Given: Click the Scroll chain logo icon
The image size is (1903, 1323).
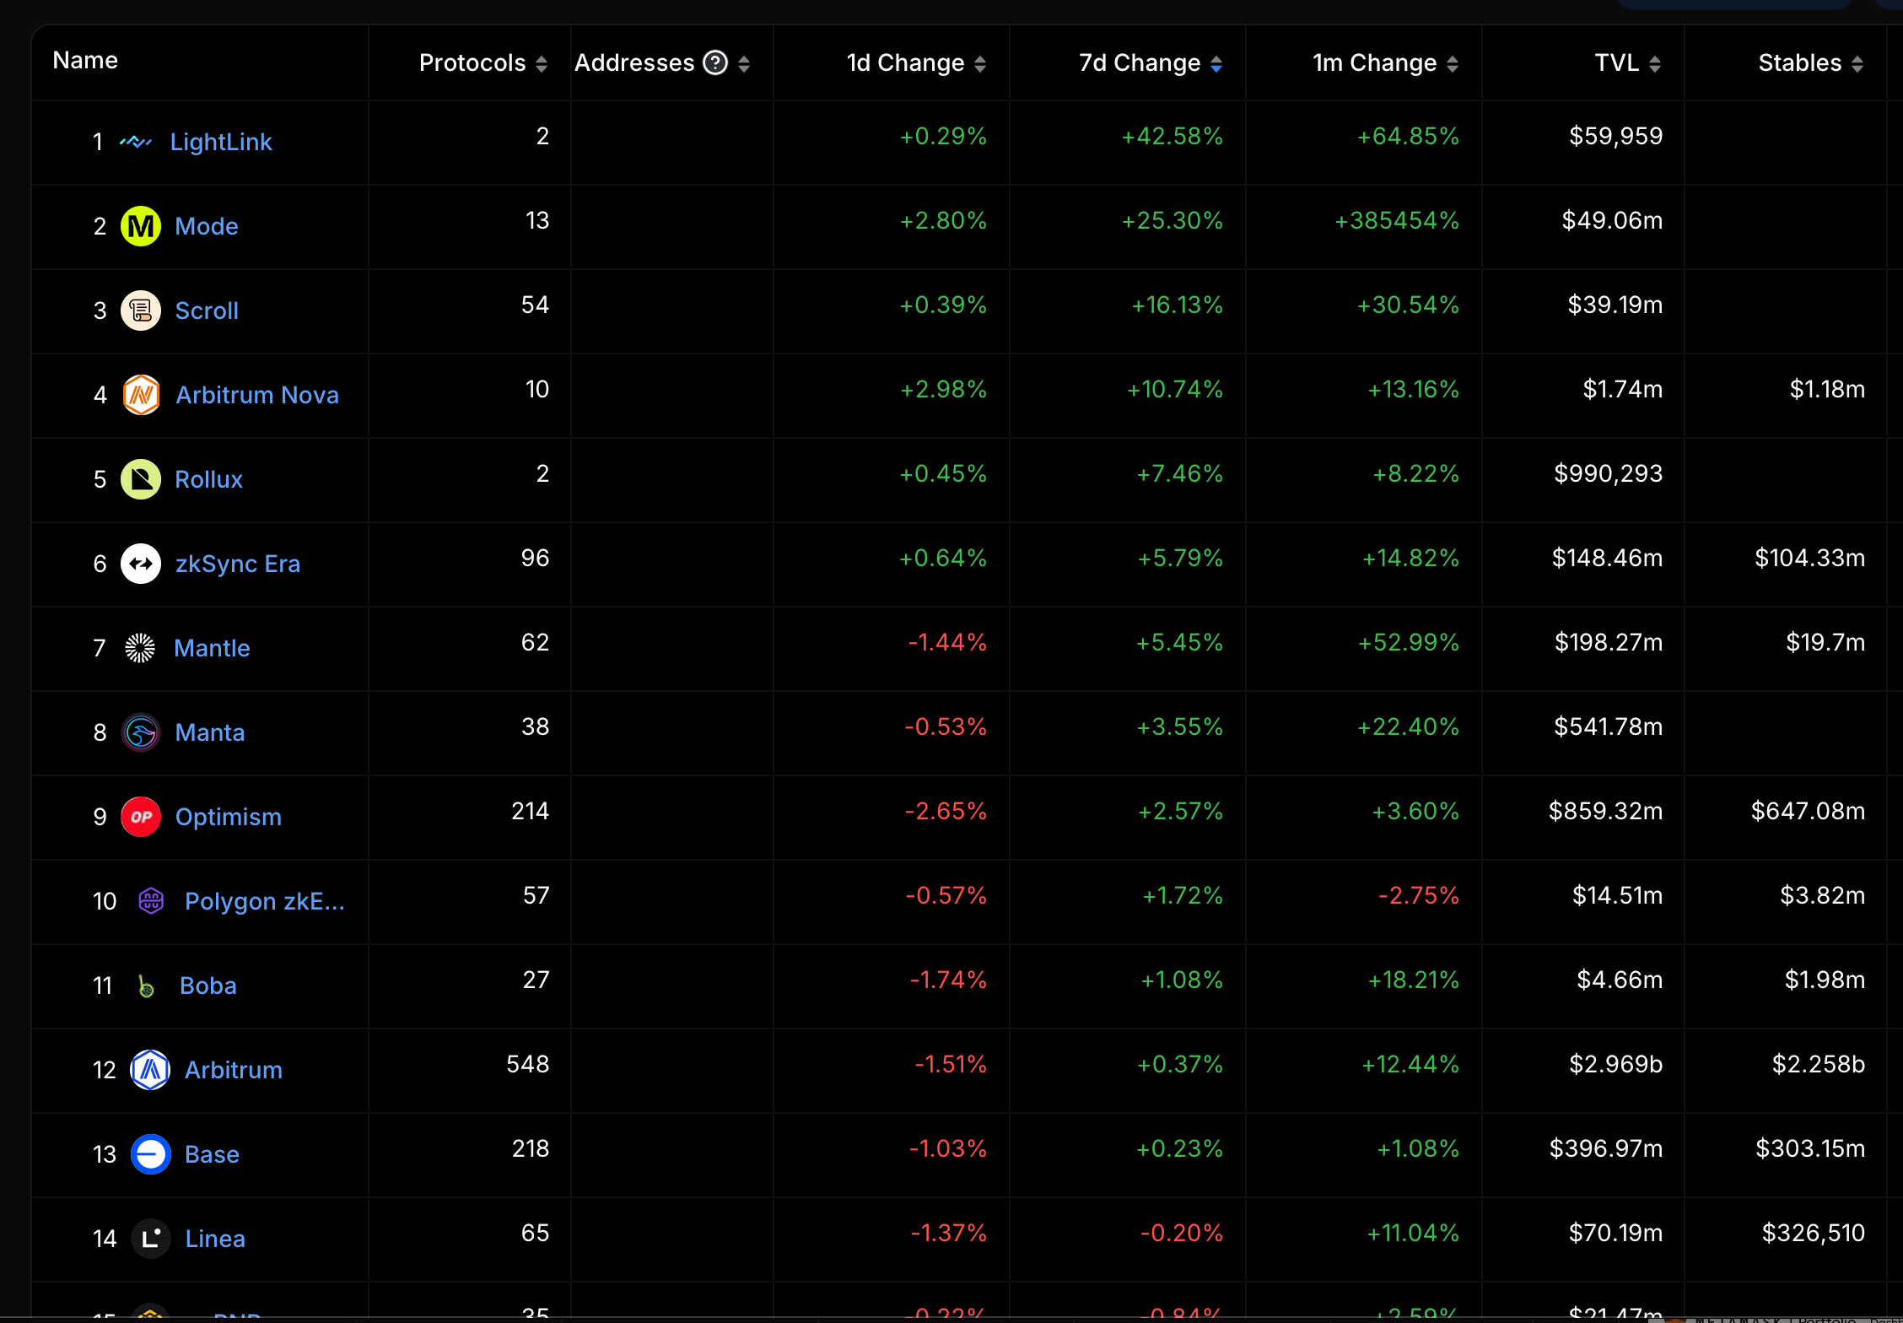Looking at the screenshot, I should (x=141, y=310).
